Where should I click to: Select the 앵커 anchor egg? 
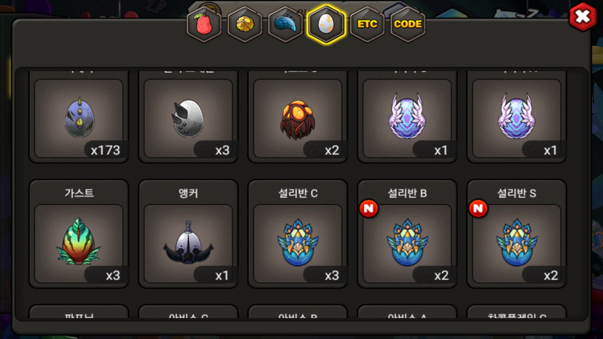click(x=188, y=244)
